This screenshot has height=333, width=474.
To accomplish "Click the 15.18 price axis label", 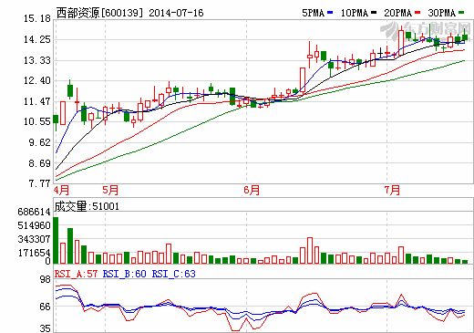I will point(37,19).
